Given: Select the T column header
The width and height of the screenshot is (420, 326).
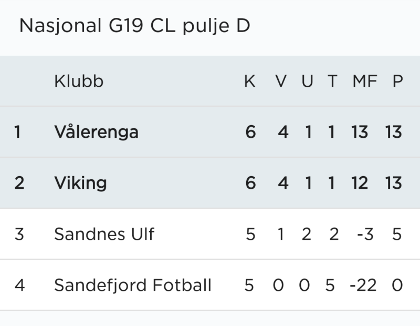Looking at the screenshot, I should (332, 81).
